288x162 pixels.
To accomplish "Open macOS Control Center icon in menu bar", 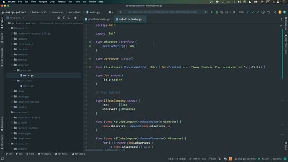I will 279,2.
